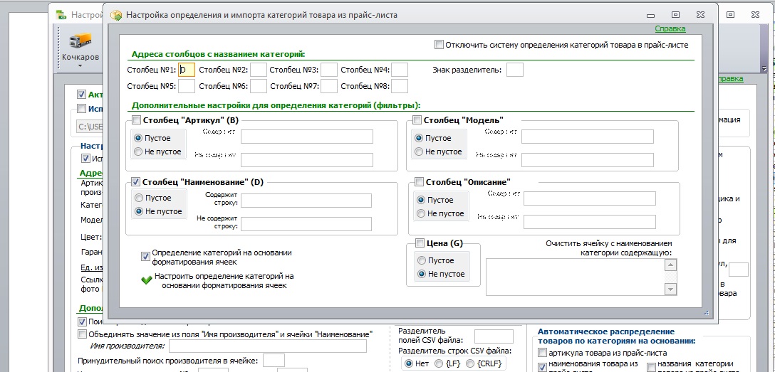Click Не содержит field in Описание group
Viewport: 775px width, 372px height.
point(590,221)
